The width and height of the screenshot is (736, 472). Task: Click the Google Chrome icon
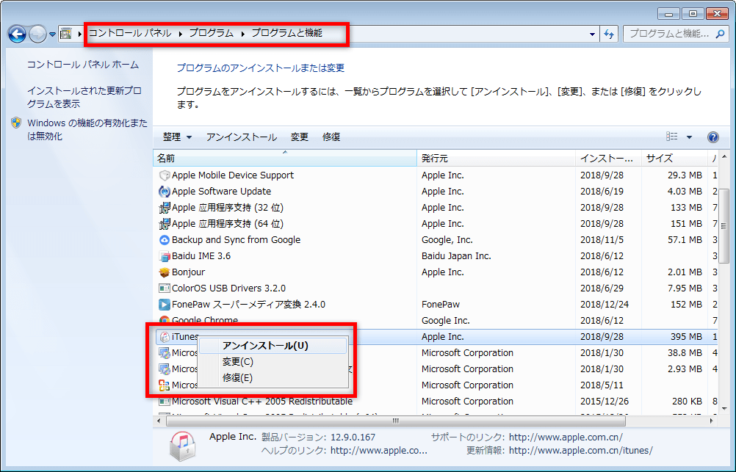(165, 320)
